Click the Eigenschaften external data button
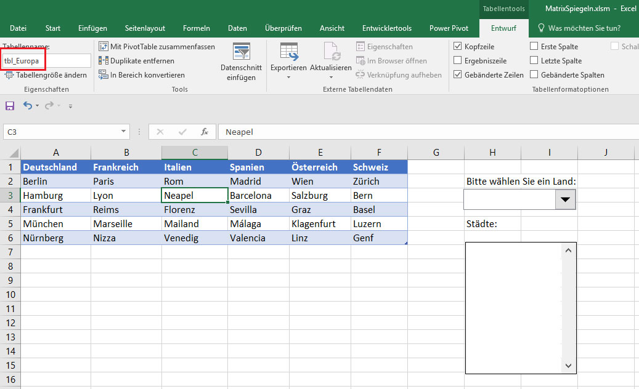 385,47
